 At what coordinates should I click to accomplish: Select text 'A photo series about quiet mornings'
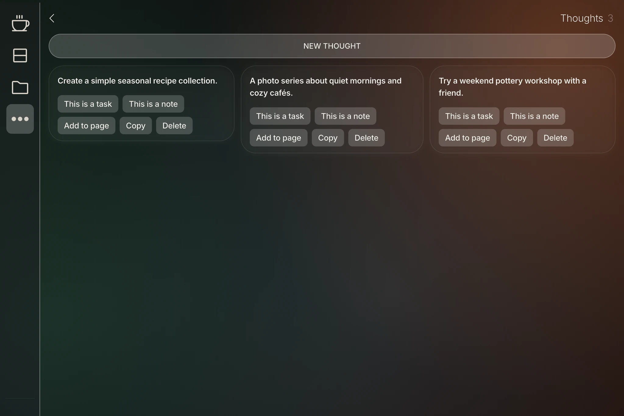pos(317,81)
